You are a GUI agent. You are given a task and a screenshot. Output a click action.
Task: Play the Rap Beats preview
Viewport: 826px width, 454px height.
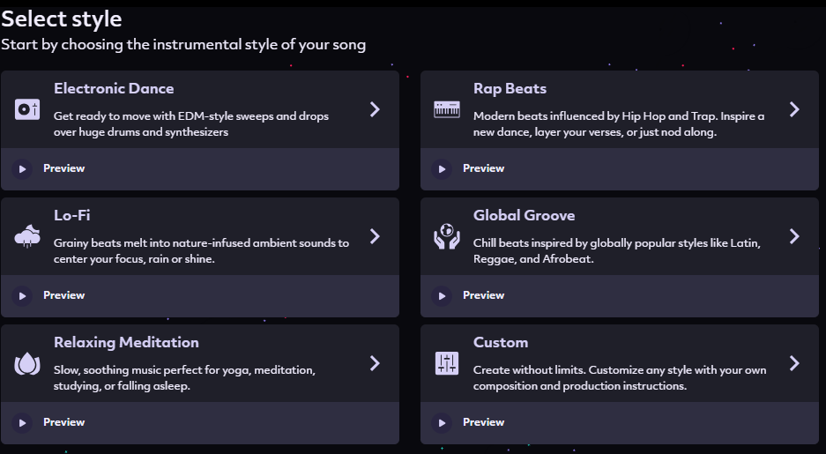click(x=443, y=168)
